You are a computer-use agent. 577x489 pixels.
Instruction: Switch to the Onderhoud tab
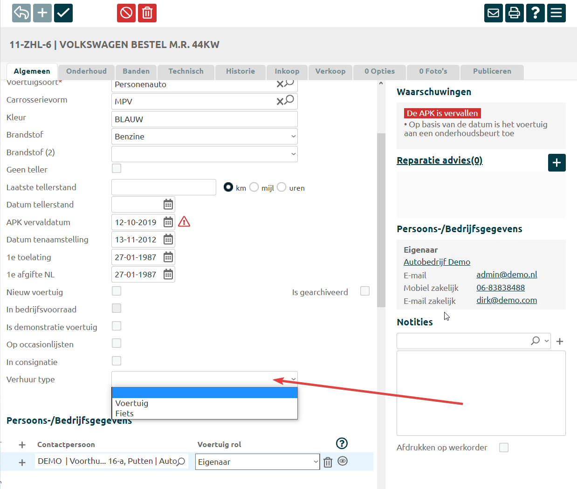click(86, 71)
